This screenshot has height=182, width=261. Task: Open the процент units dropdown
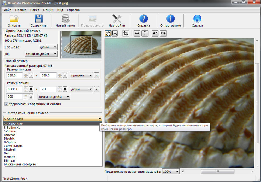(x=81, y=75)
